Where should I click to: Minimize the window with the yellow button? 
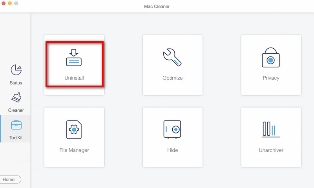pyautogui.click(x=10, y=3)
